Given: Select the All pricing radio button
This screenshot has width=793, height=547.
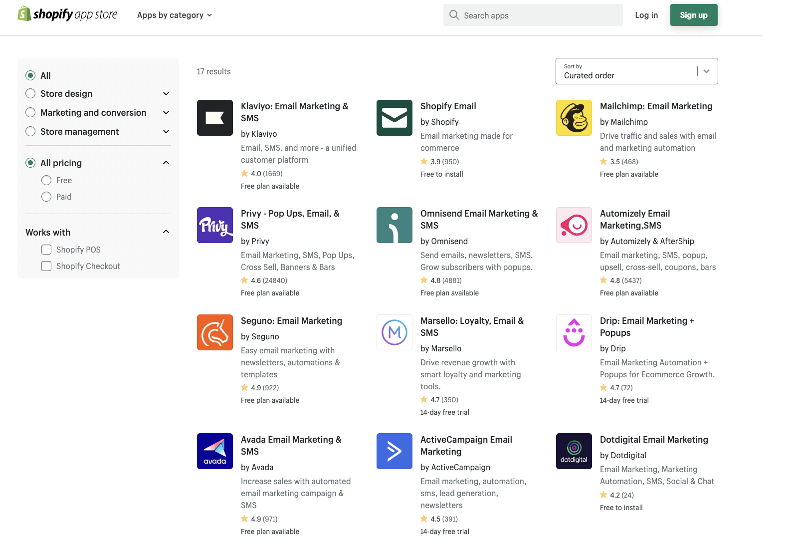Looking at the screenshot, I should [x=30, y=163].
